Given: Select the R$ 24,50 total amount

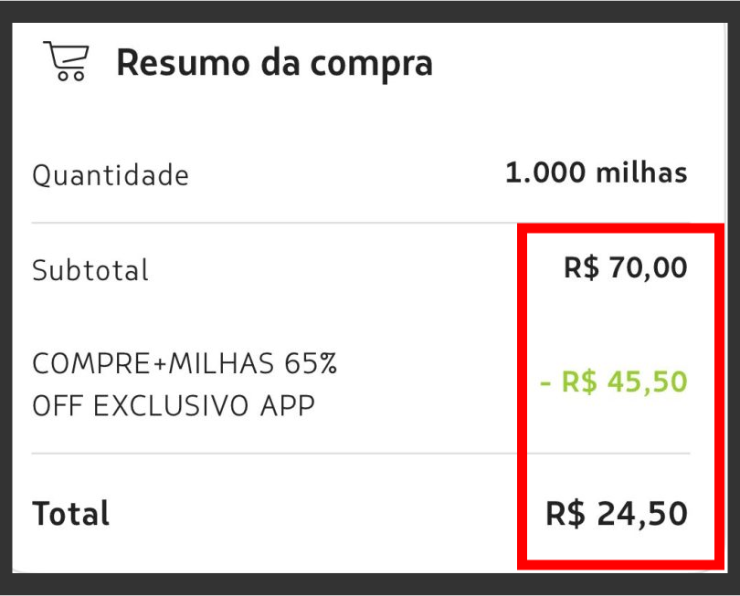Looking at the screenshot, I should tap(616, 514).
